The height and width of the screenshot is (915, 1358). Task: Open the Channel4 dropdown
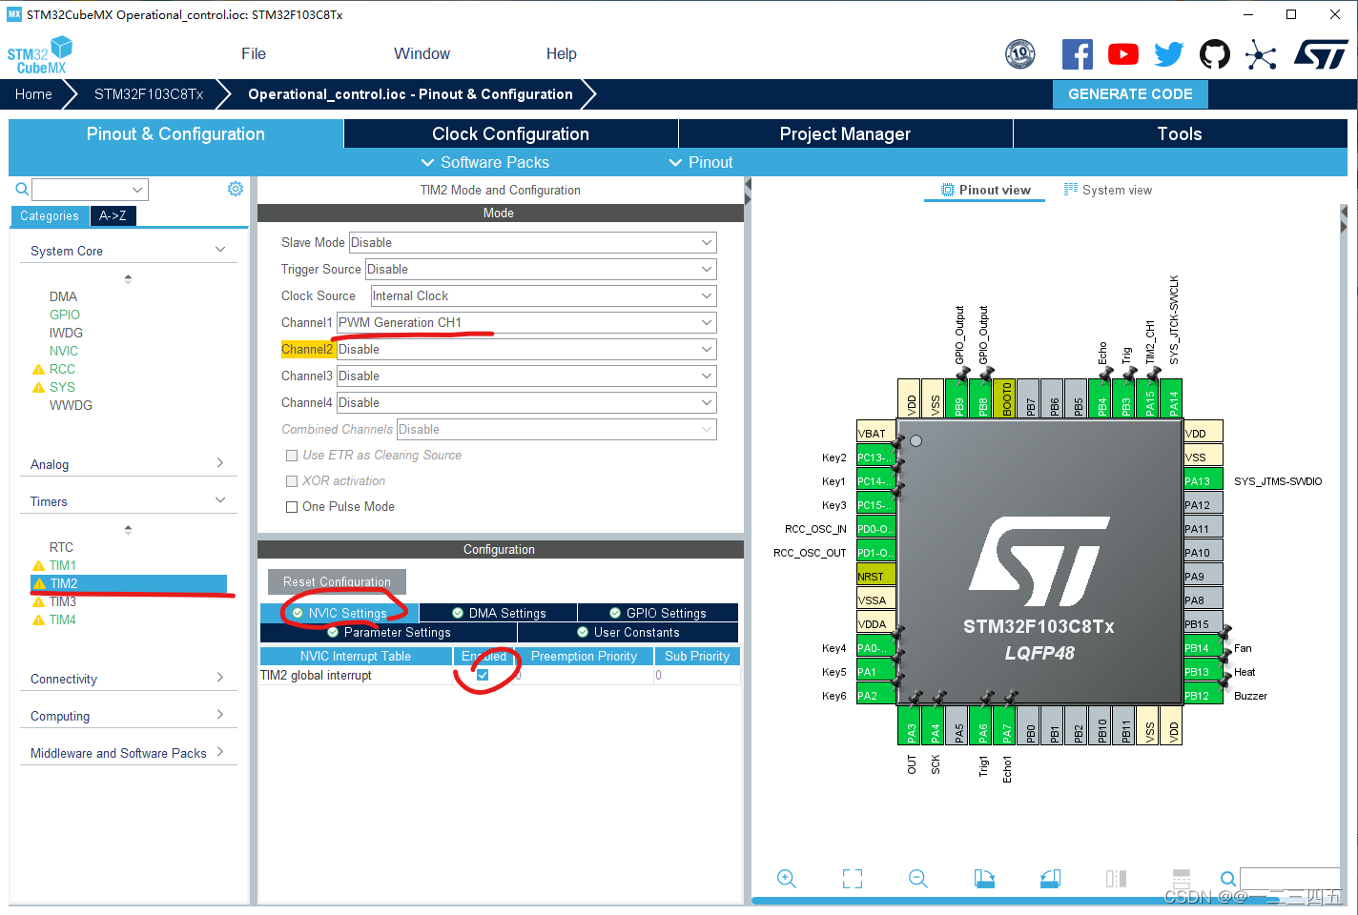[x=526, y=403]
